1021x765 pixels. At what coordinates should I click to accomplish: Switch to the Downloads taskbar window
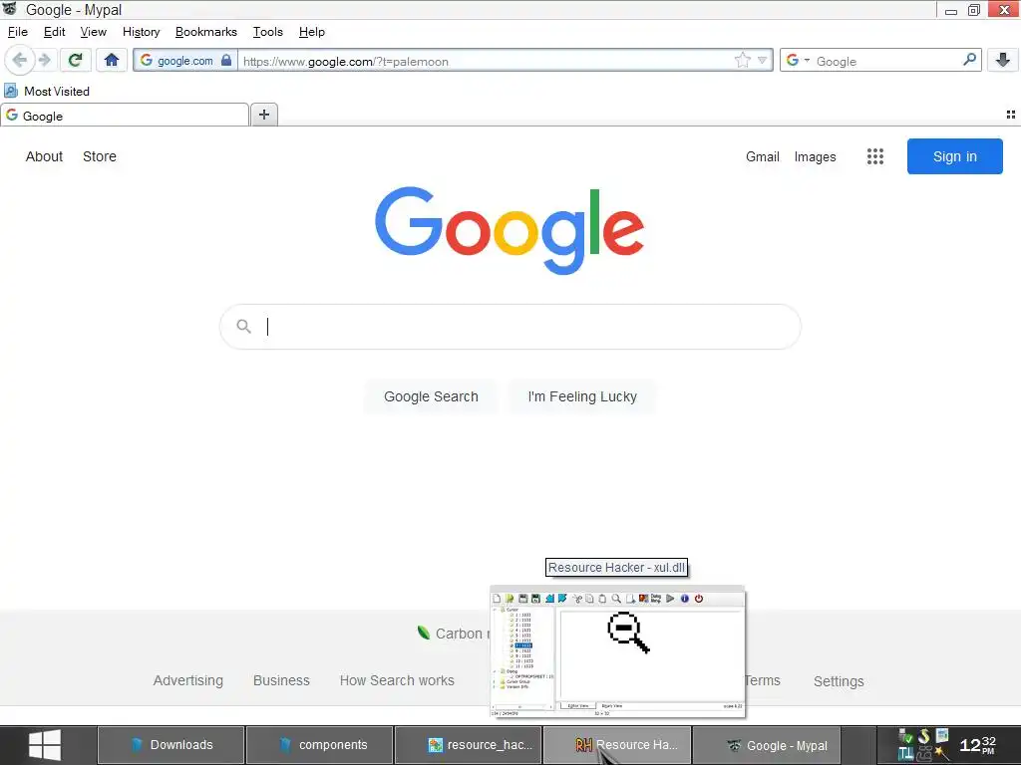171,745
